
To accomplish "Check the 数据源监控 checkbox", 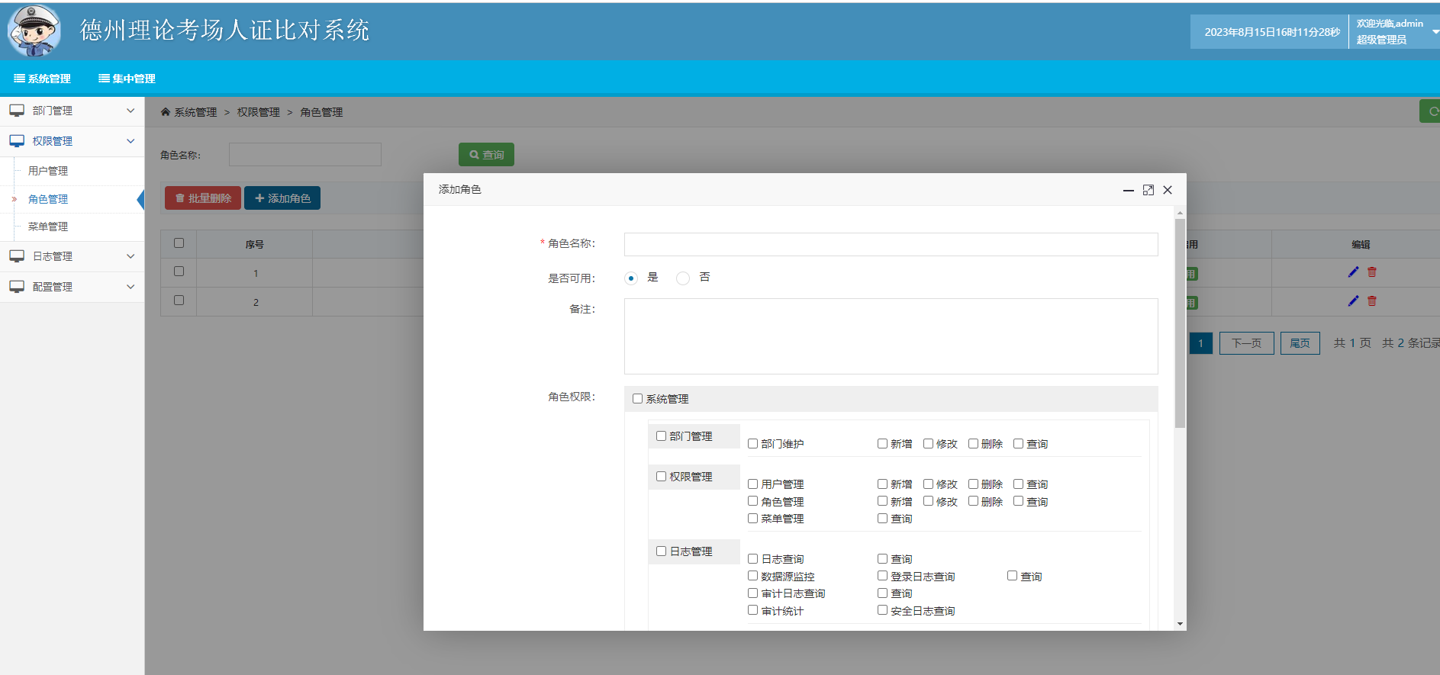I will [753, 576].
